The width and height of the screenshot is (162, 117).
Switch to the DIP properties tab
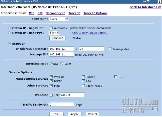coord(40,13)
